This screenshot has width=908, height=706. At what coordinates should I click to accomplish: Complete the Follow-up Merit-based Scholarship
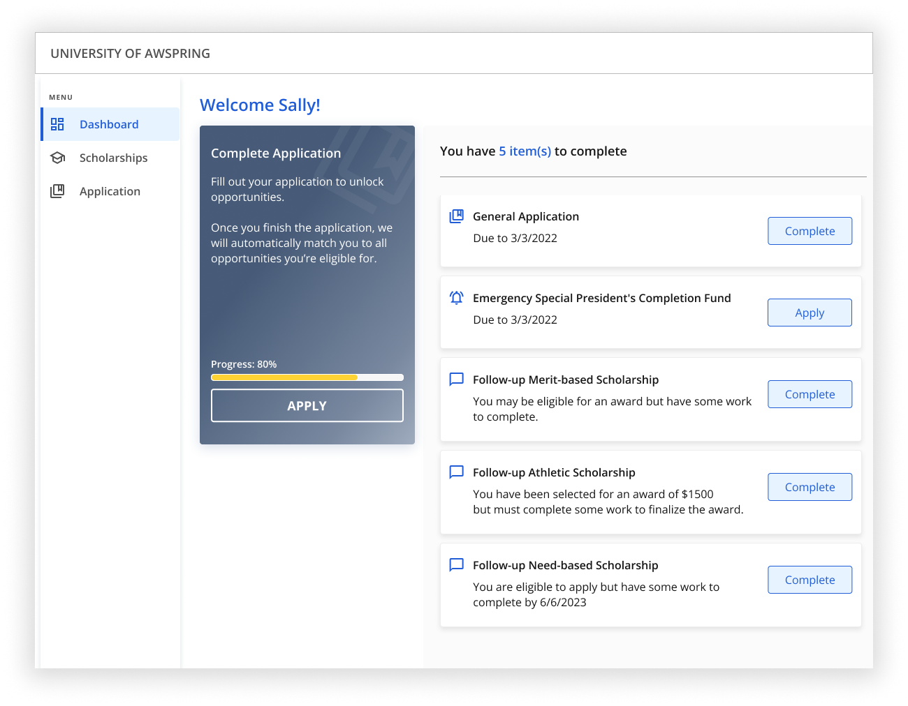pyautogui.click(x=810, y=394)
